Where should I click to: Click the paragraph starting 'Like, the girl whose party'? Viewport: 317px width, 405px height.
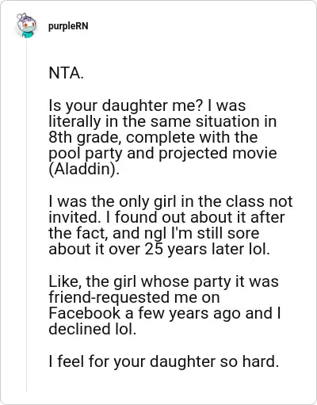pyautogui.click(x=165, y=305)
